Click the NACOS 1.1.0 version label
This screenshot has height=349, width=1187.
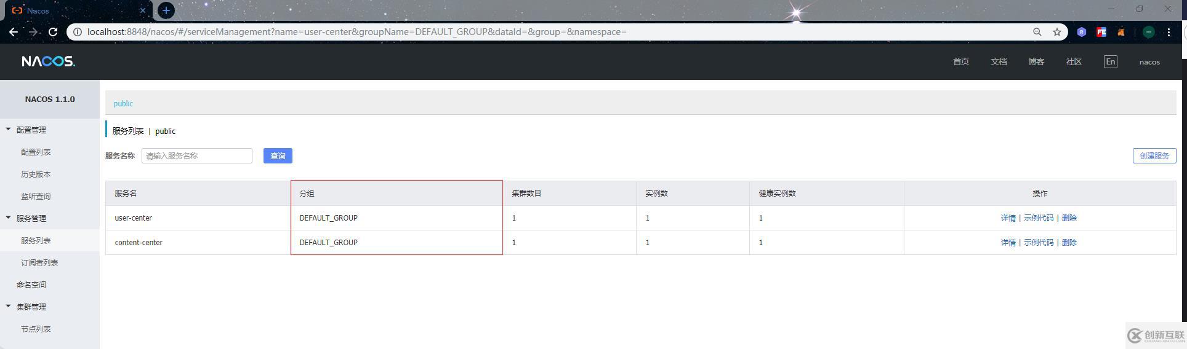[x=50, y=99]
